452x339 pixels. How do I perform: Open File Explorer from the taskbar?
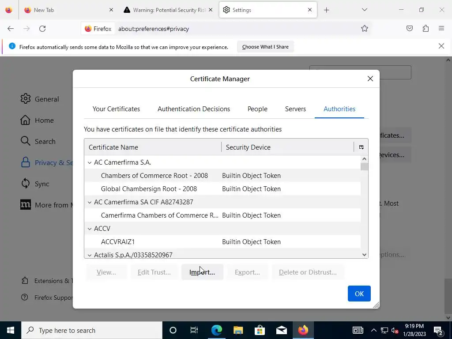pos(238,330)
